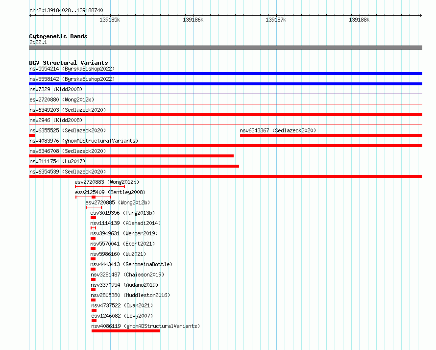Click the nsv1114139 small interval glyph
The width and height of the screenshot is (436, 350).
pyautogui.click(x=94, y=228)
